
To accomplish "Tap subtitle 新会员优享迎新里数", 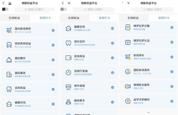I will click(x=83, y=74).
